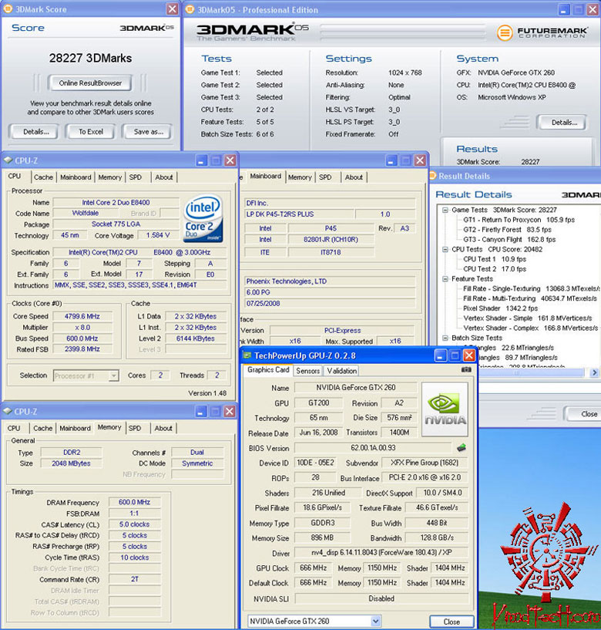The height and width of the screenshot is (630, 601).
Task: Close the bottom CPU-Z Memory window with X
Action: (230, 412)
